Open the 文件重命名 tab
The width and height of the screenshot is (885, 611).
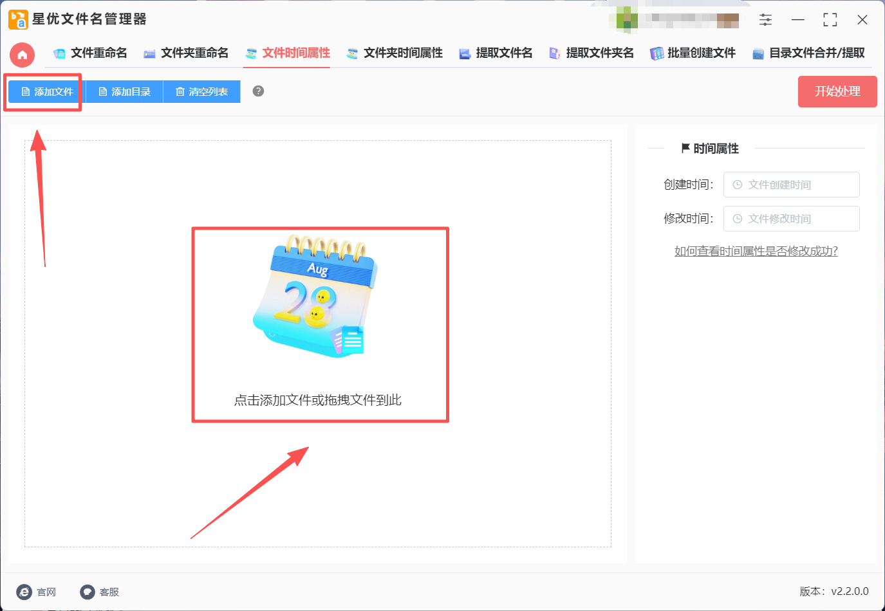90,53
